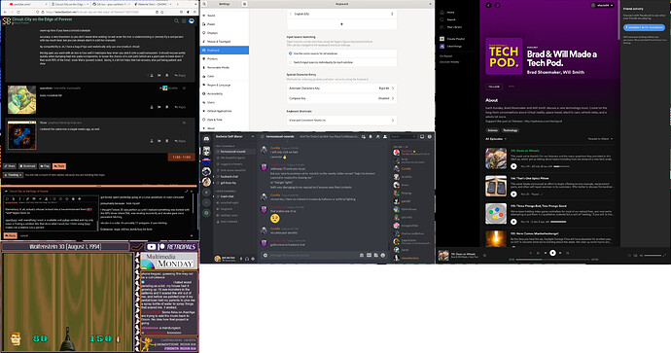Click the Follow button on the podcast
The image size is (671, 353).
(x=494, y=87)
